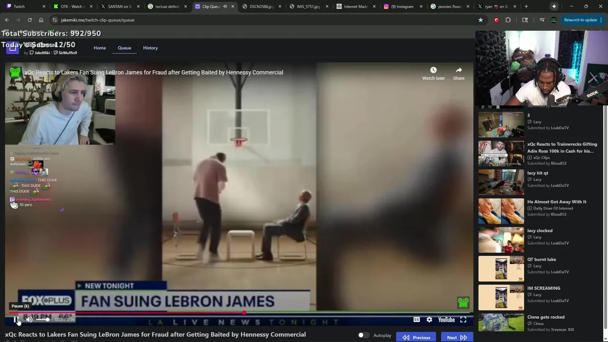This screenshot has width=608, height=342.
Task: Reload the page with refresh icon
Action: [29, 20]
